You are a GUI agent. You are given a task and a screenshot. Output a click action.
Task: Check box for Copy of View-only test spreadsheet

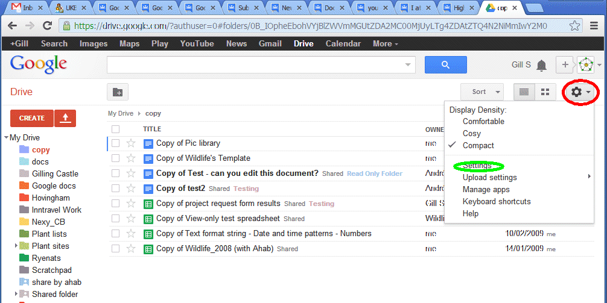point(115,219)
